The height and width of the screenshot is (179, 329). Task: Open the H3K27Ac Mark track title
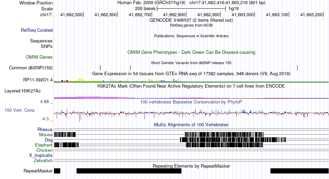coord(191,86)
